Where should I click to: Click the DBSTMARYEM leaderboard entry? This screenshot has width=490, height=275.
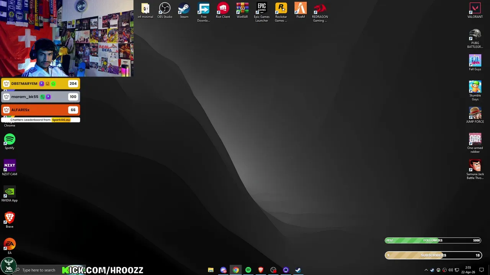point(41,84)
